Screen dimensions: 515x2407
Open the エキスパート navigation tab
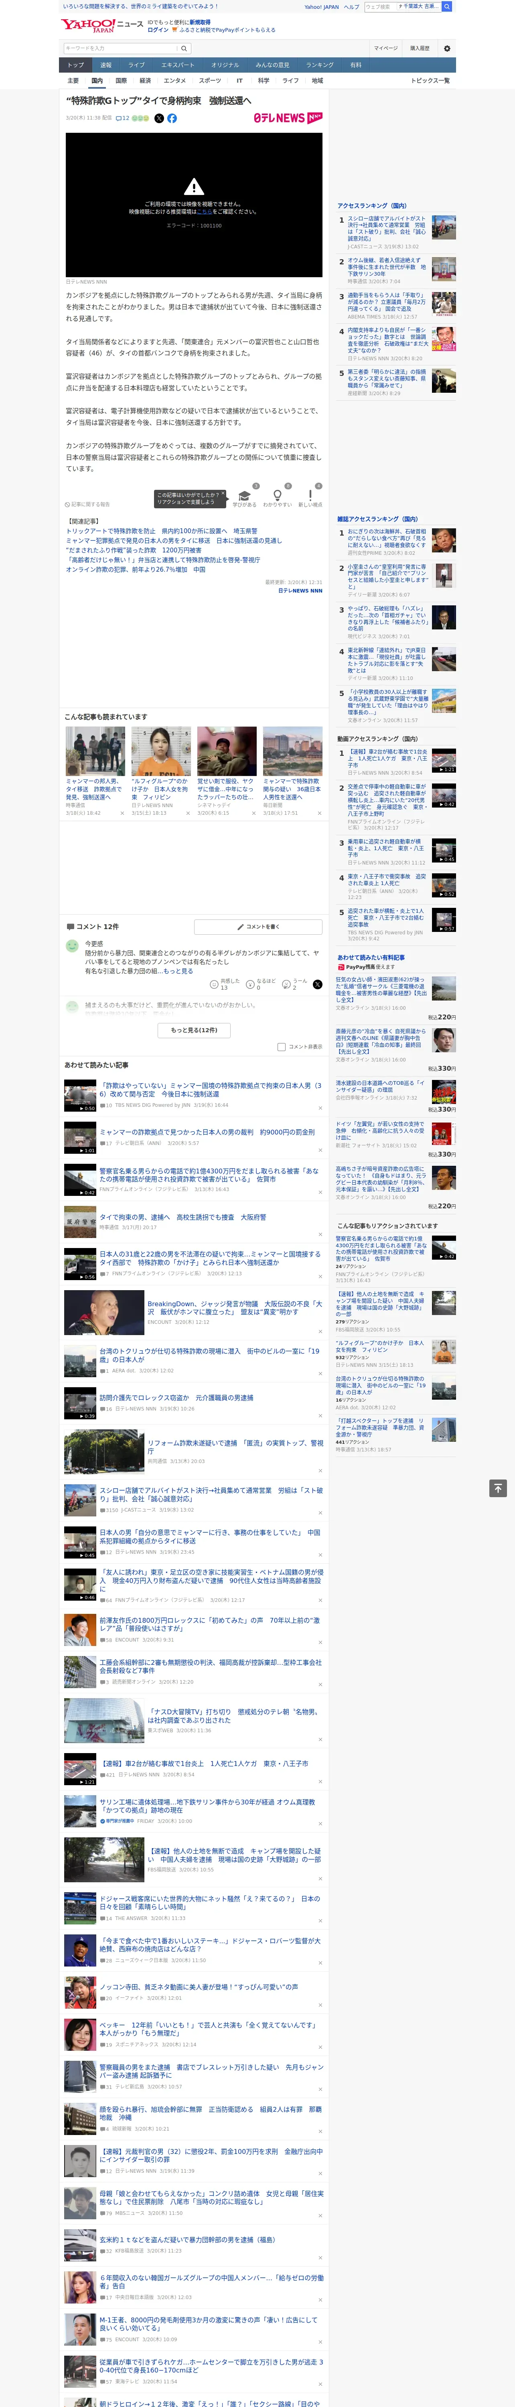coord(178,65)
